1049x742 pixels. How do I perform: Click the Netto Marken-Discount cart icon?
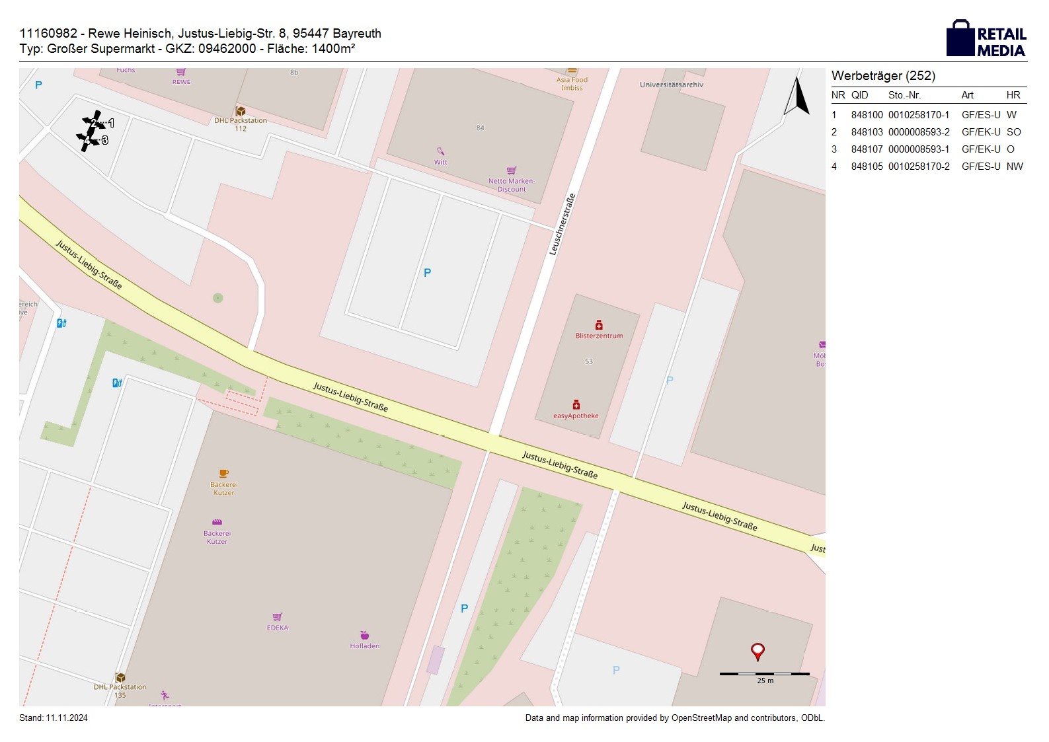[x=511, y=170]
